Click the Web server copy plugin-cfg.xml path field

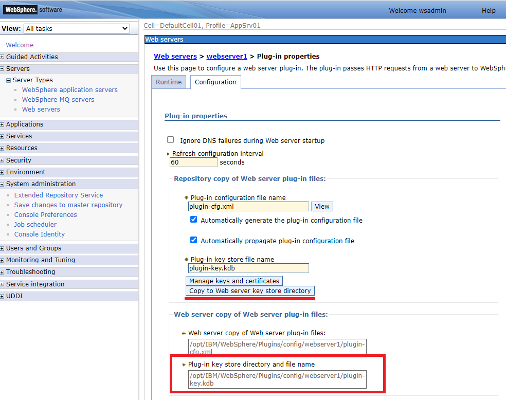(x=278, y=348)
